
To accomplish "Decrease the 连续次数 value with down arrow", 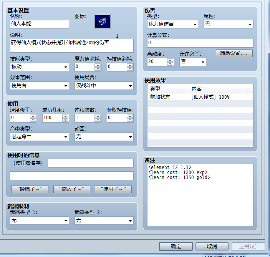I will [98, 120].
